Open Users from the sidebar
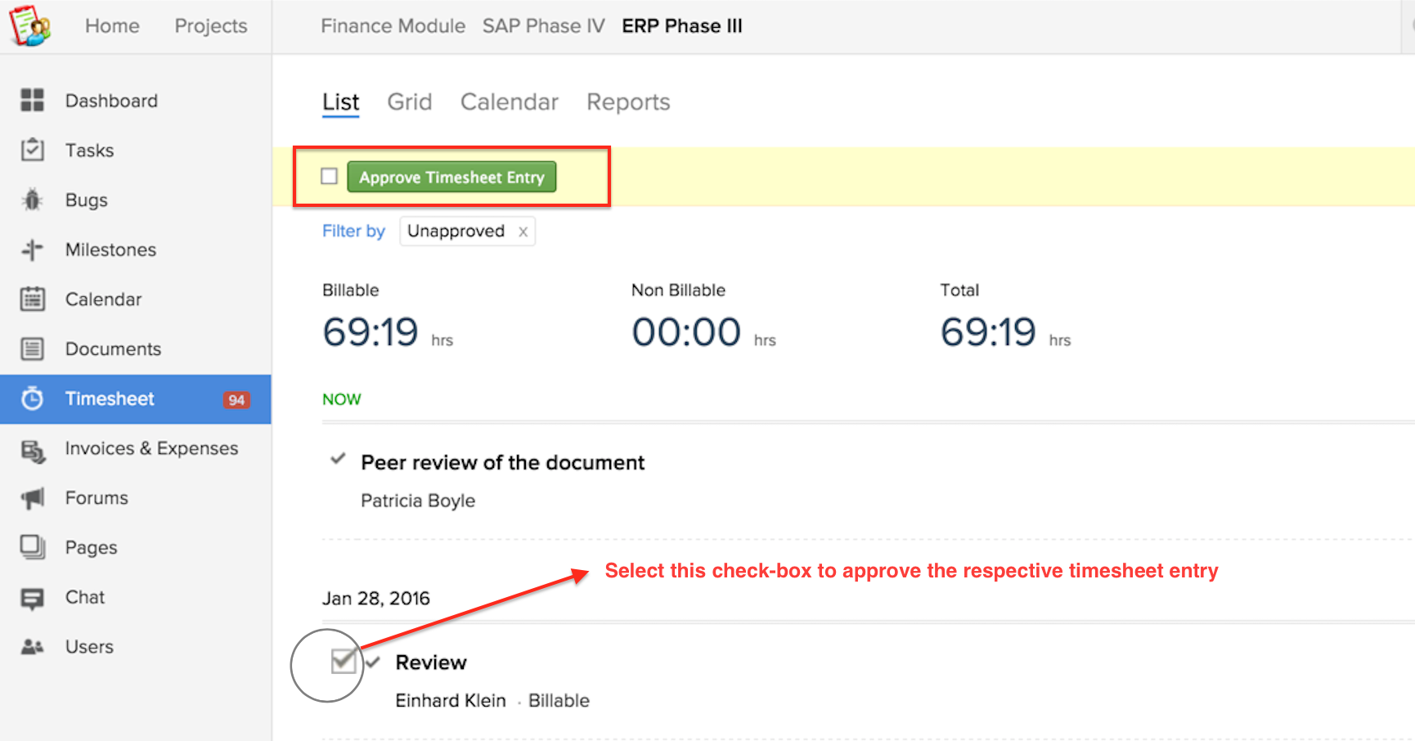Screen dimensions: 1415x741 (89, 647)
